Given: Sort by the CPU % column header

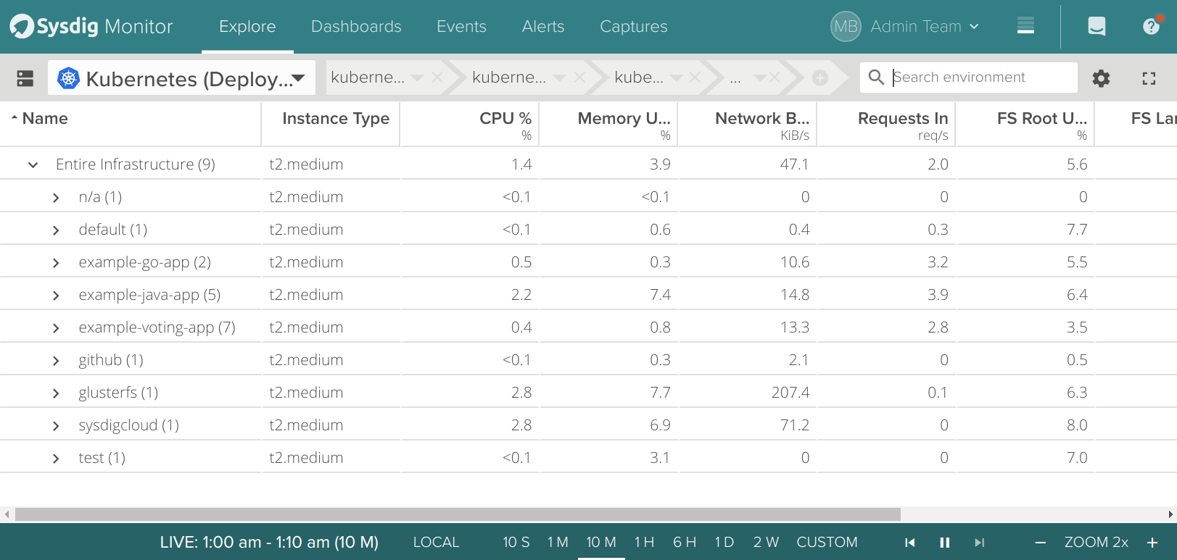Looking at the screenshot, I should [x=505, y=119].
